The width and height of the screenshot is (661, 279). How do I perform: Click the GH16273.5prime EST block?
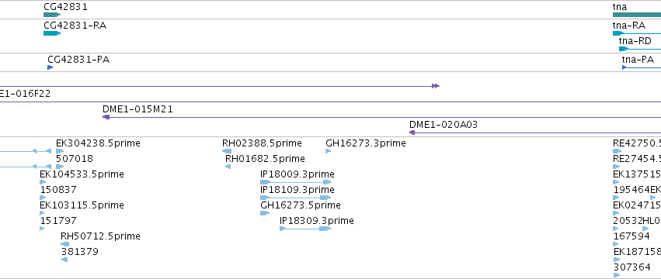pyautogui.click(x=265, y=213)
